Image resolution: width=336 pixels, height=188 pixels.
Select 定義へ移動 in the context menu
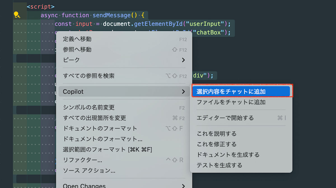124,39
